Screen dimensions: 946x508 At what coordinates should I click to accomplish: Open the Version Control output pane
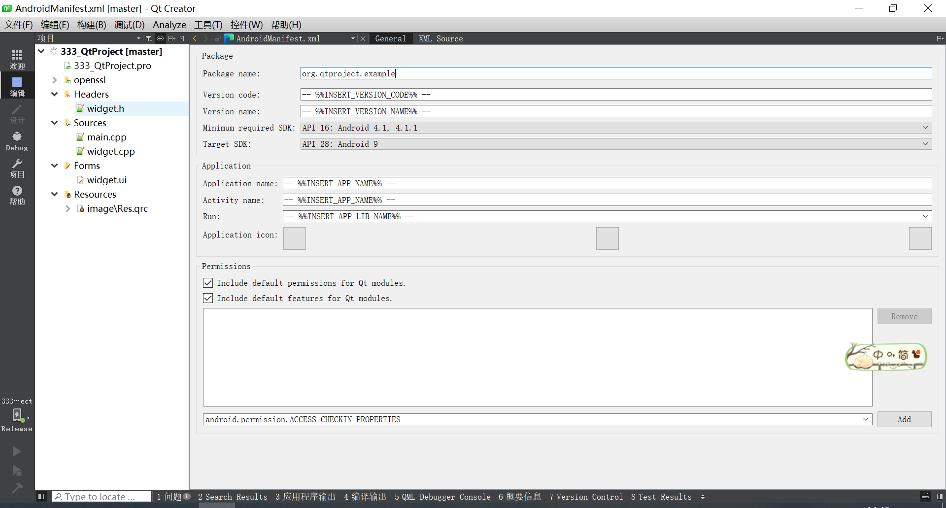pyautogui.click(x=586, y=497)
